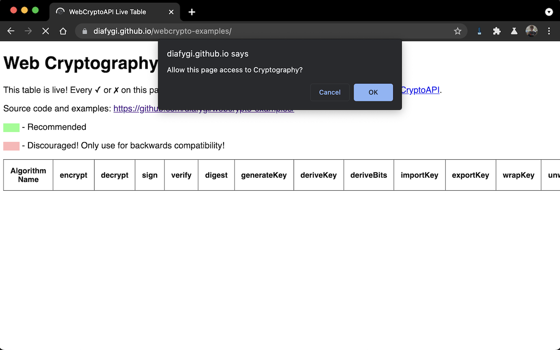Image resolution: width=560 pixels, height=350 pixels.
Task: Open the Extensions puzzle piece icon
Action: 497,31
